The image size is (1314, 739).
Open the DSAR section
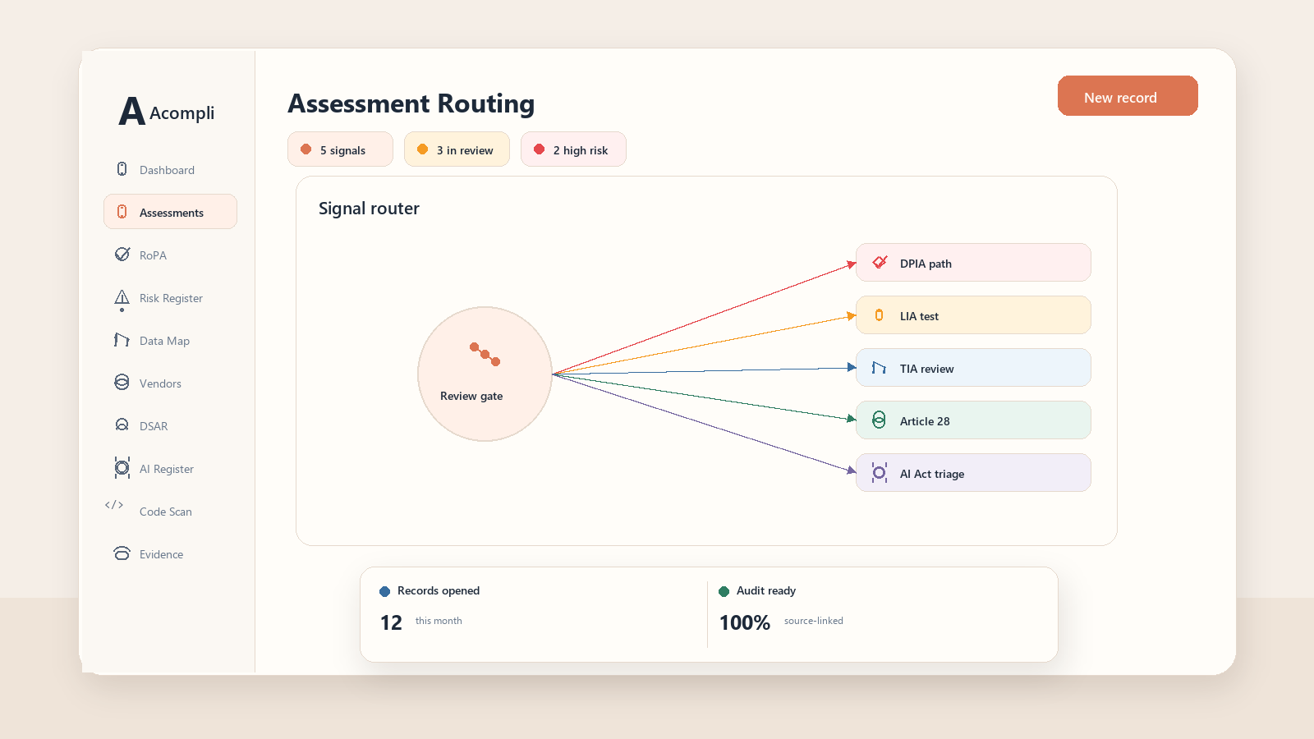point(170,426)
